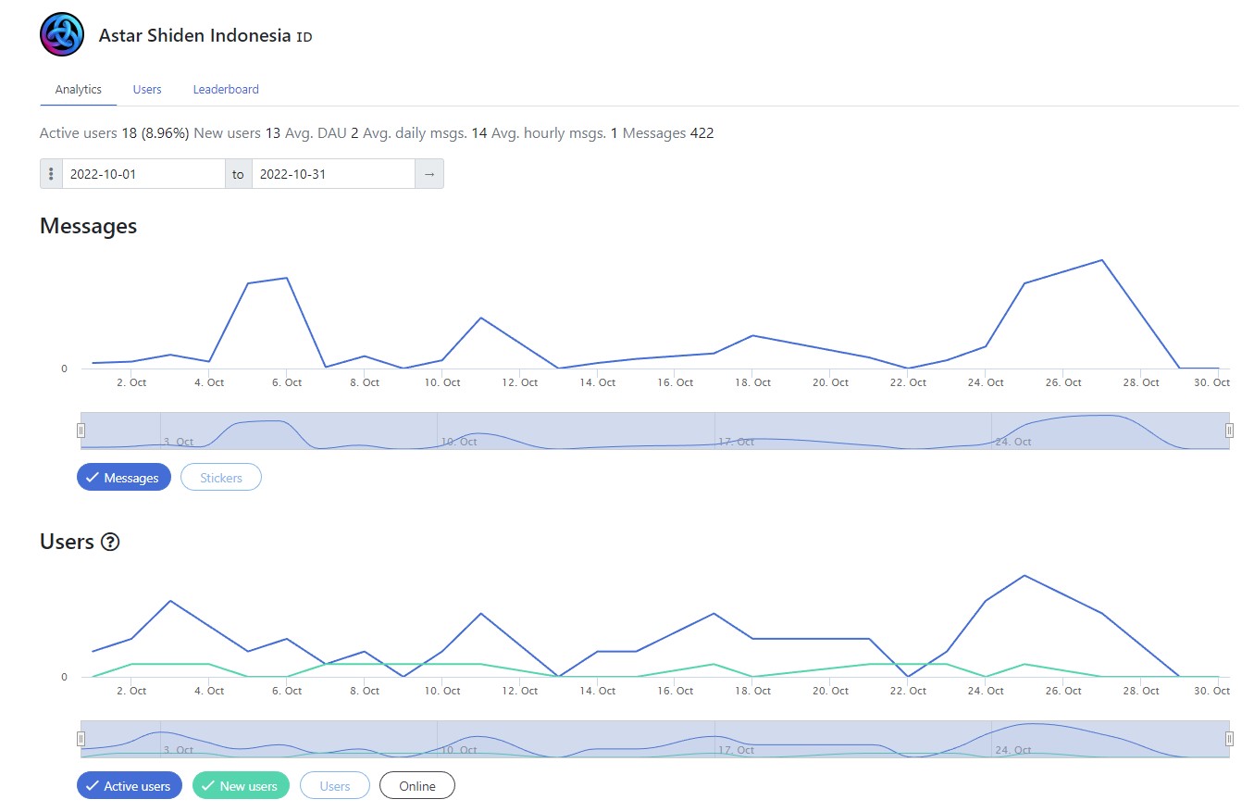
Task: Click the checkmark icon inside the Messages chip
Action: click(x=92, y=477)
